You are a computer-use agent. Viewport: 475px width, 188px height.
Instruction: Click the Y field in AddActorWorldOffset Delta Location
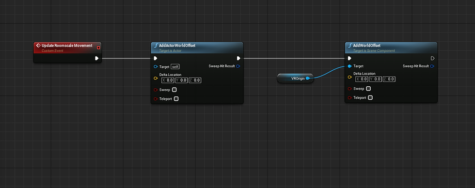[x=181, y=80]
